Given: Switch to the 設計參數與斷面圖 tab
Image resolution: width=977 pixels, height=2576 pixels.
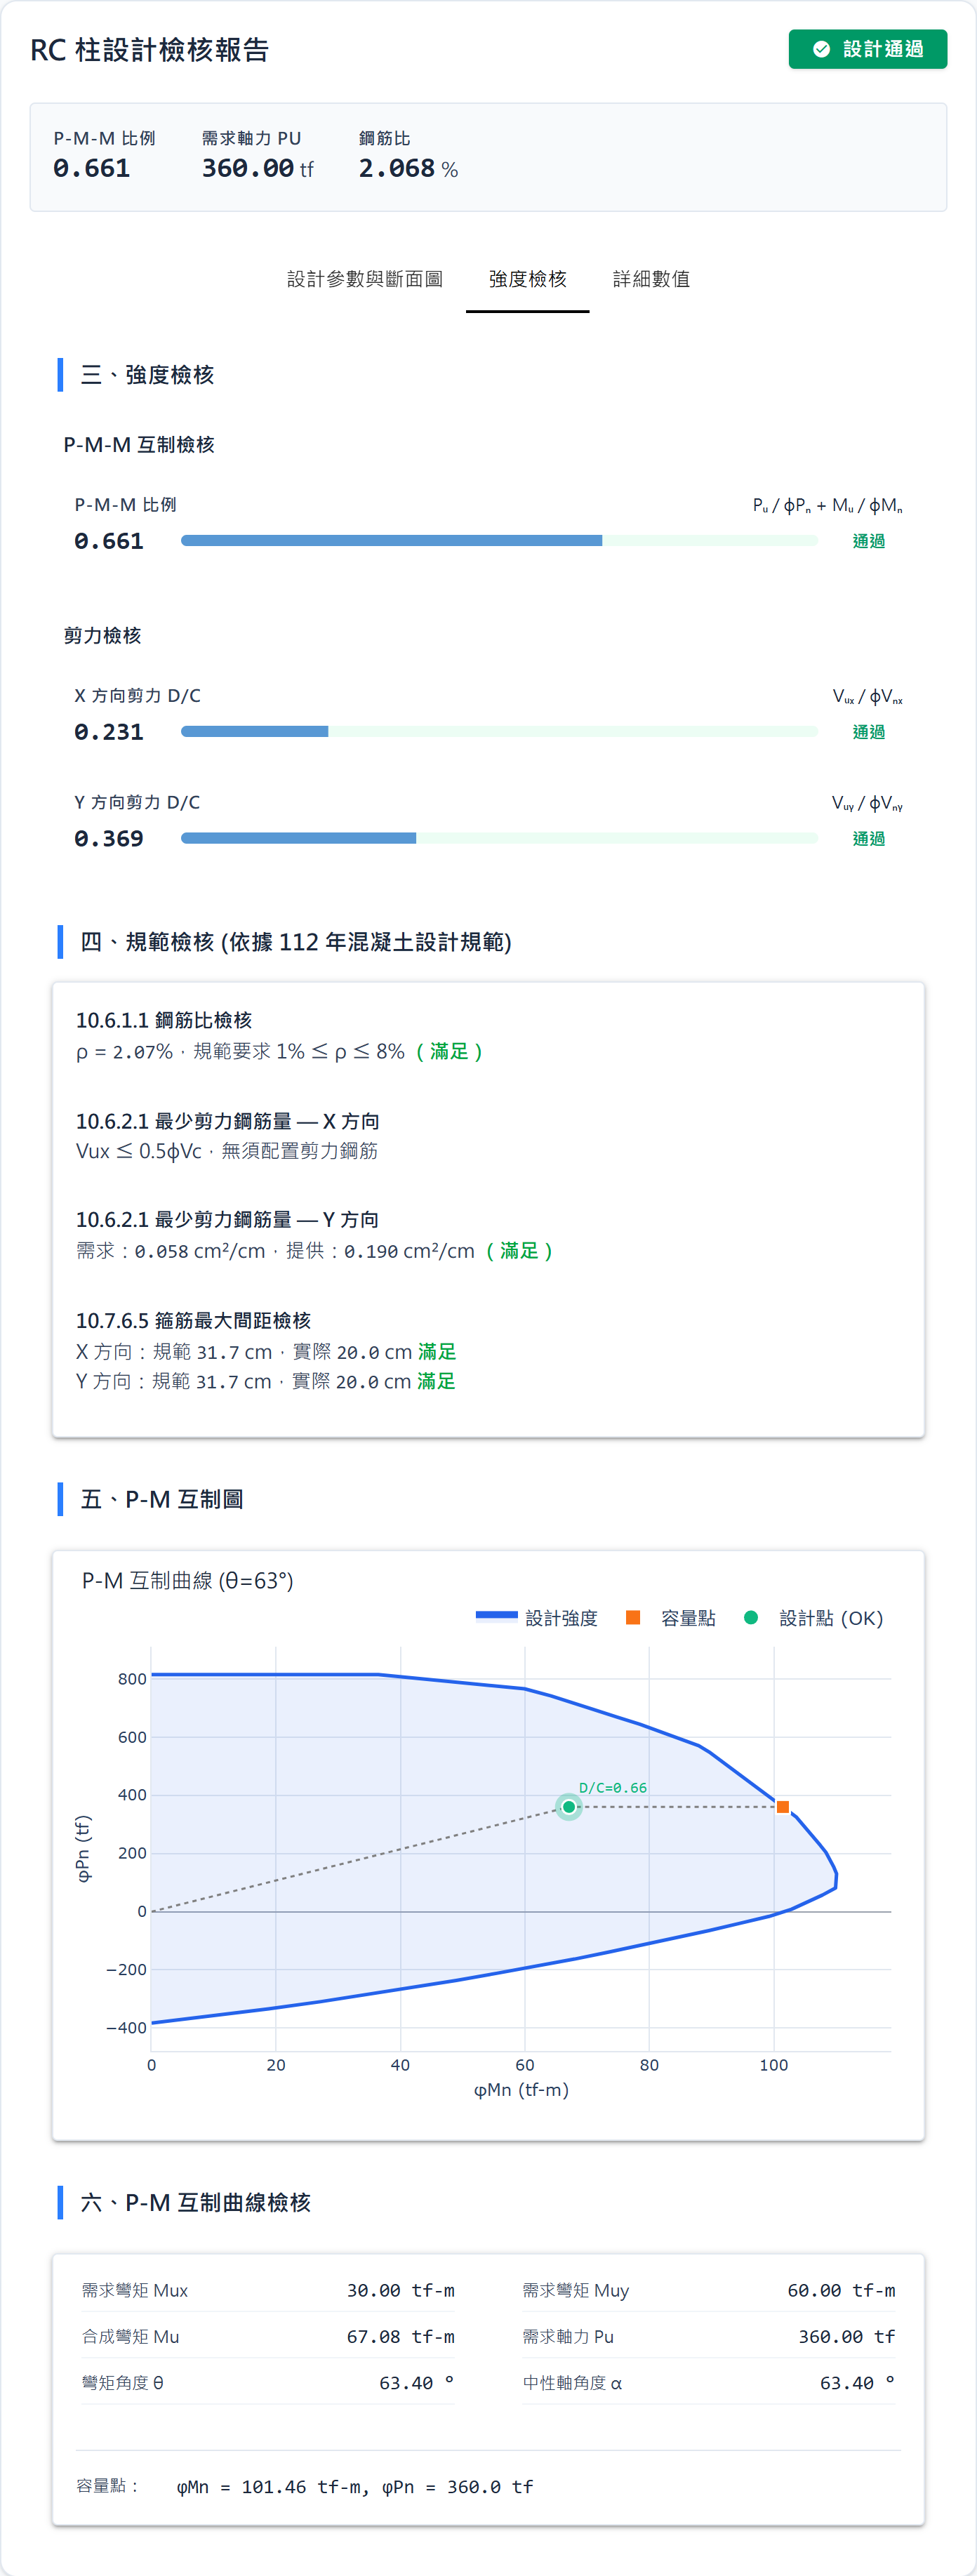Looking at the screenshot, I should click(364, 280).
